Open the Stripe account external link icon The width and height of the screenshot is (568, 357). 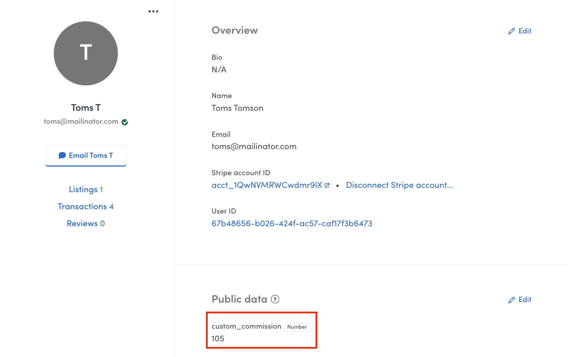(327, 185)
